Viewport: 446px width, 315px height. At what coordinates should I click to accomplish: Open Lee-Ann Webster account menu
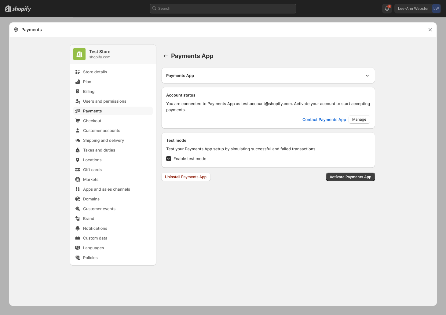(x=418, y=9)
